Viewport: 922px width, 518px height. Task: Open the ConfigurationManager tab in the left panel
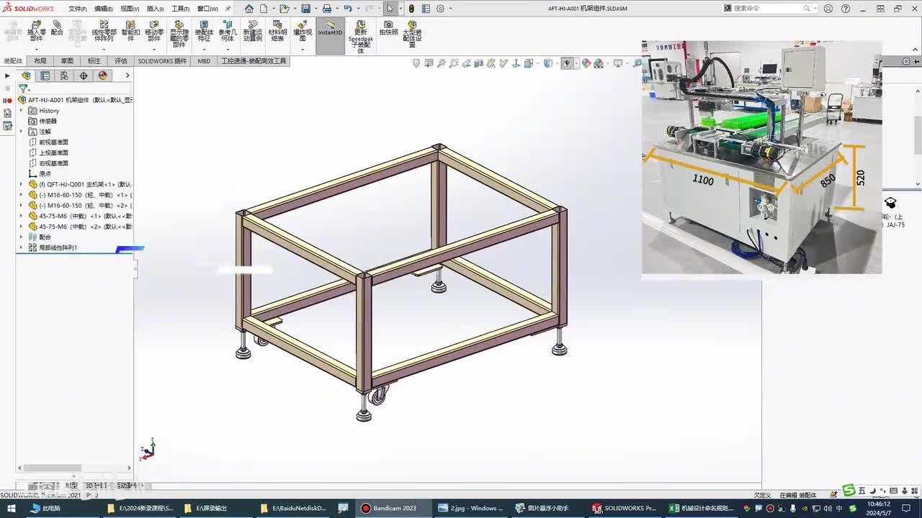64,76
